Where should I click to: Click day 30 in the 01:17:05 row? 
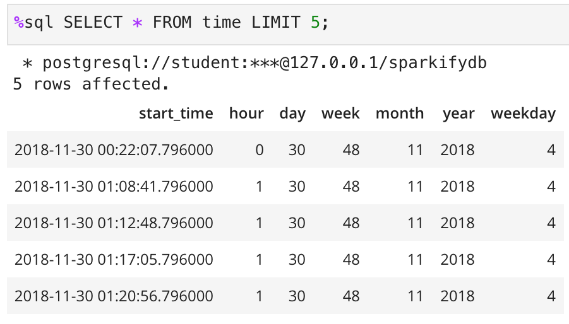[x=297, y=260]
